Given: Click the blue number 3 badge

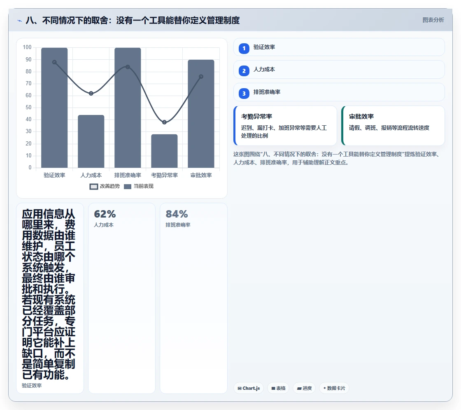Looking at the screenshot, I should [244, 94].
